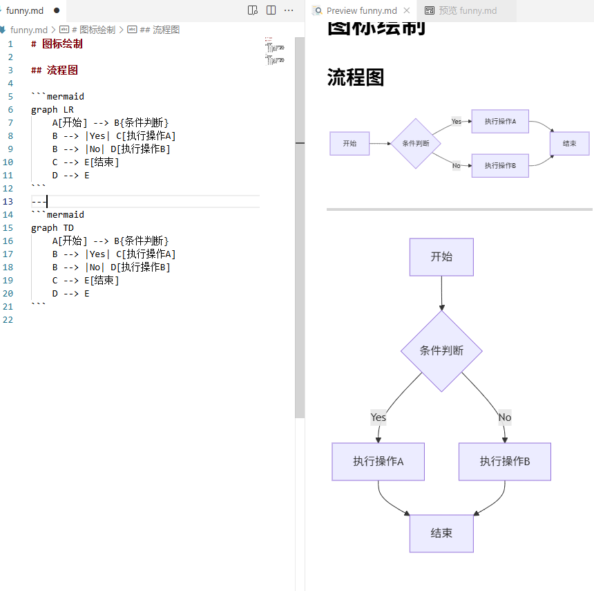The height and width of the screenshot is (591, 594).
Task: Open the funny.md breadcrumb item
Action: click(x=29, y=30)
